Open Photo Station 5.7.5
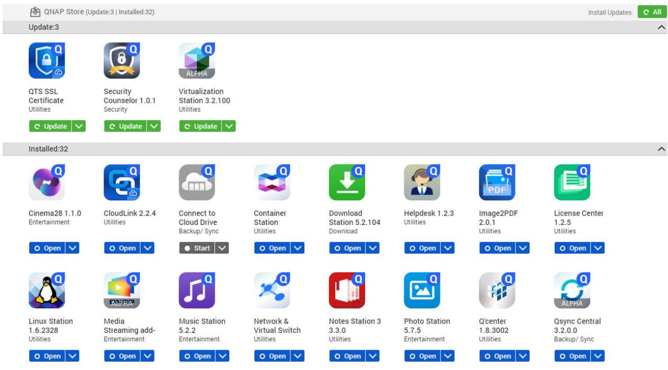 [x=423, y=356]
